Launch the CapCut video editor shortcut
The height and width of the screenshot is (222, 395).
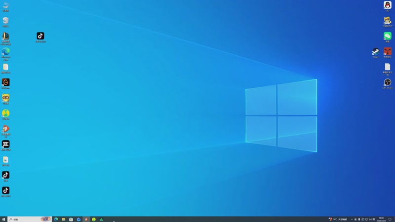tap(5, 146)
